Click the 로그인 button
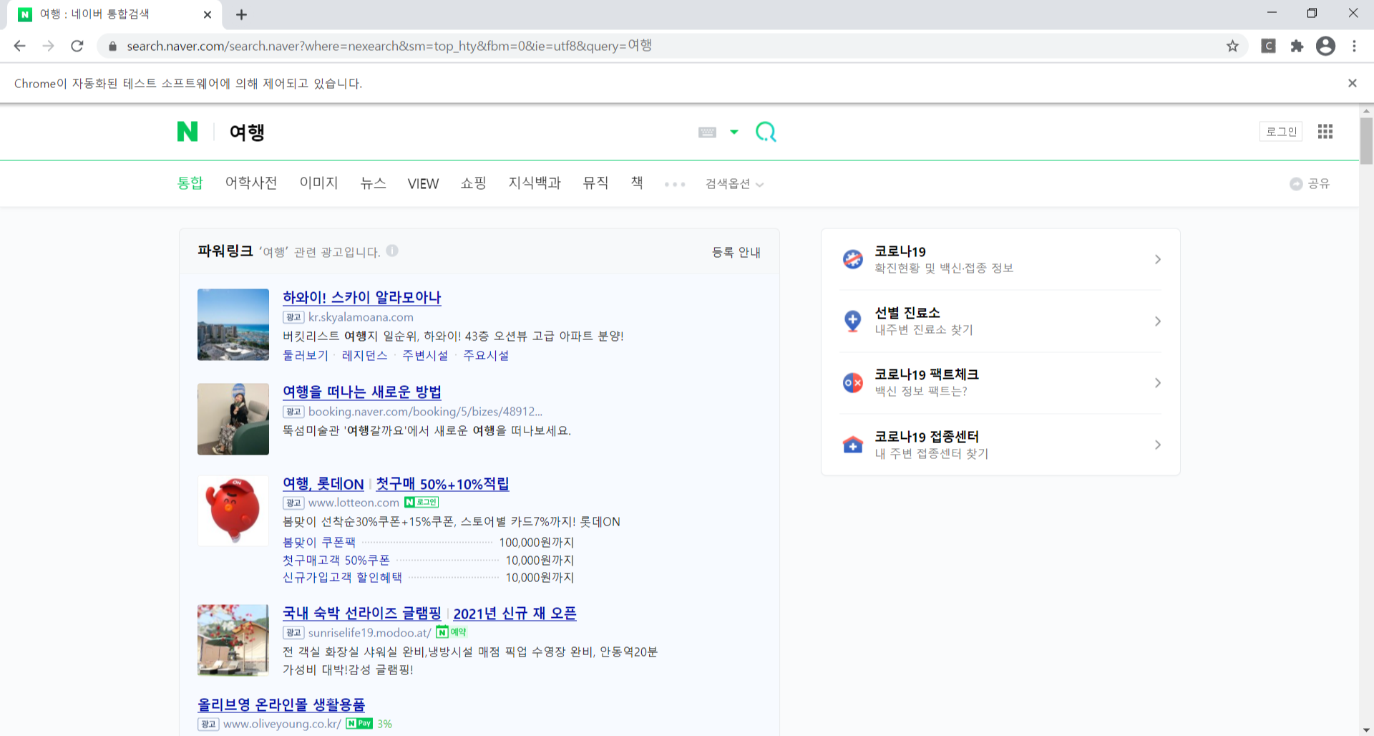 click(x=1281, y=132)
